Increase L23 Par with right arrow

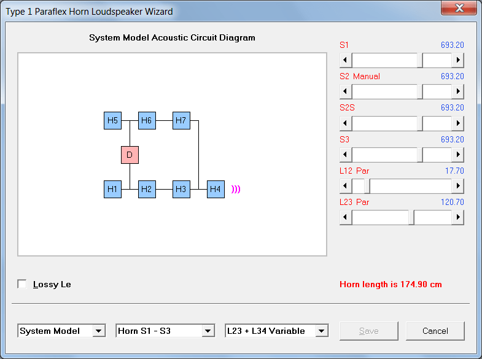[x=457, y=217]
